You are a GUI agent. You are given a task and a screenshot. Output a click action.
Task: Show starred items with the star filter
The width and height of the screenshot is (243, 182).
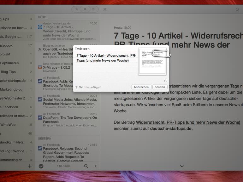pyautogui.click(x=77, y=9)
